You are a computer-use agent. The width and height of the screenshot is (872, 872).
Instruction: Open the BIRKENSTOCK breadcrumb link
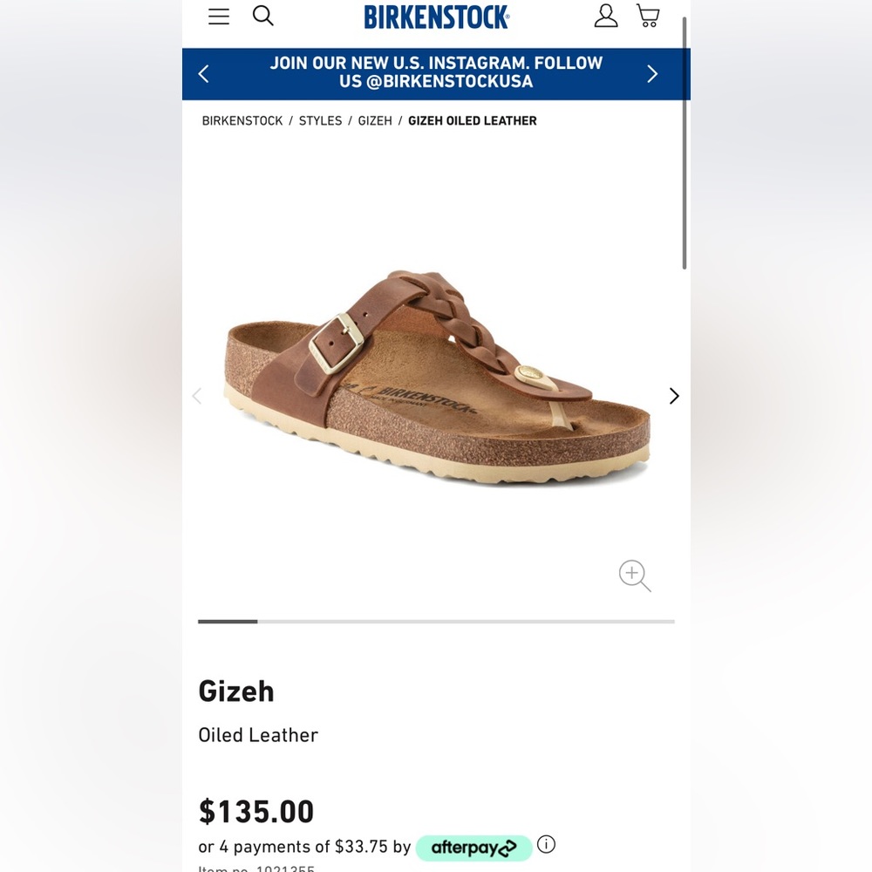point(242,120)
